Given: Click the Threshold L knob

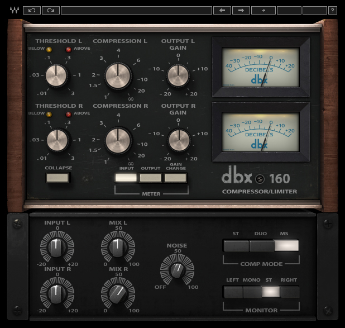Looking at the screenshot, I should [x=56, y=76].
